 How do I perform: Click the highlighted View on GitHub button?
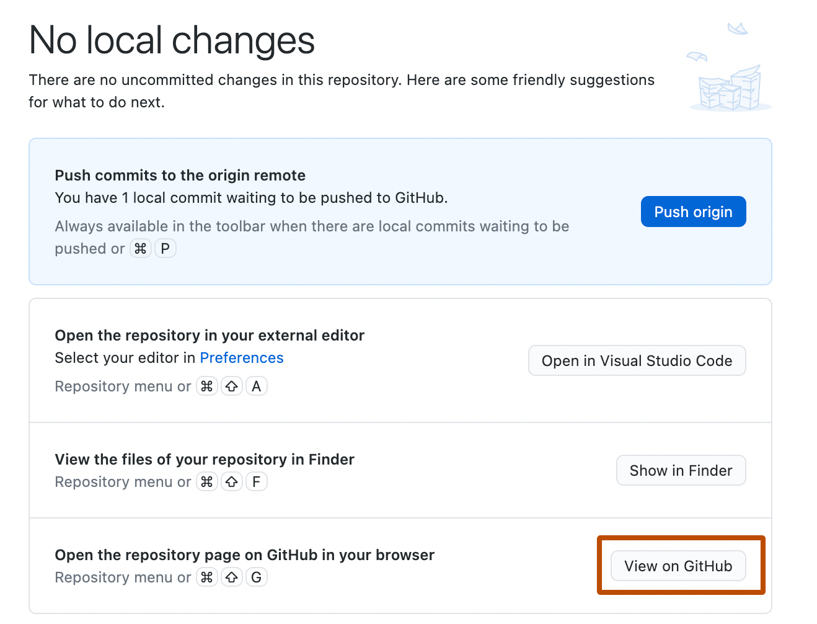[x=678, y=566]
